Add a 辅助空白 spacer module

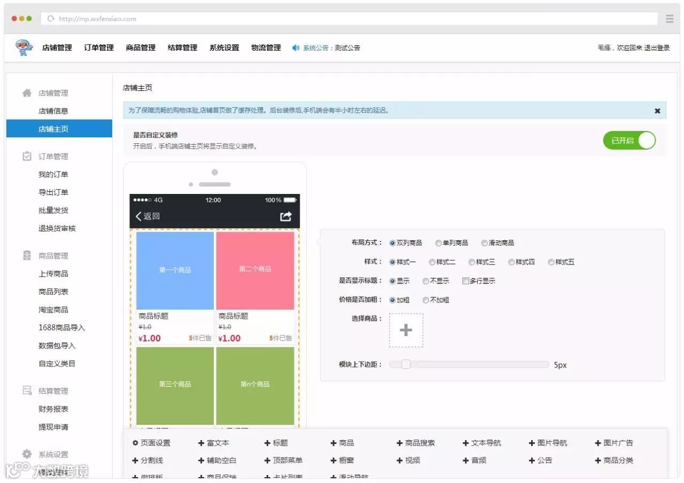coord(217,460)
